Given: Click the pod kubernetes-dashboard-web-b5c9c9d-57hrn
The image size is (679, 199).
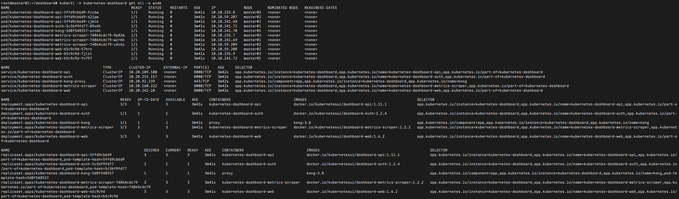Looking at the screenshot, I should 47,49.
